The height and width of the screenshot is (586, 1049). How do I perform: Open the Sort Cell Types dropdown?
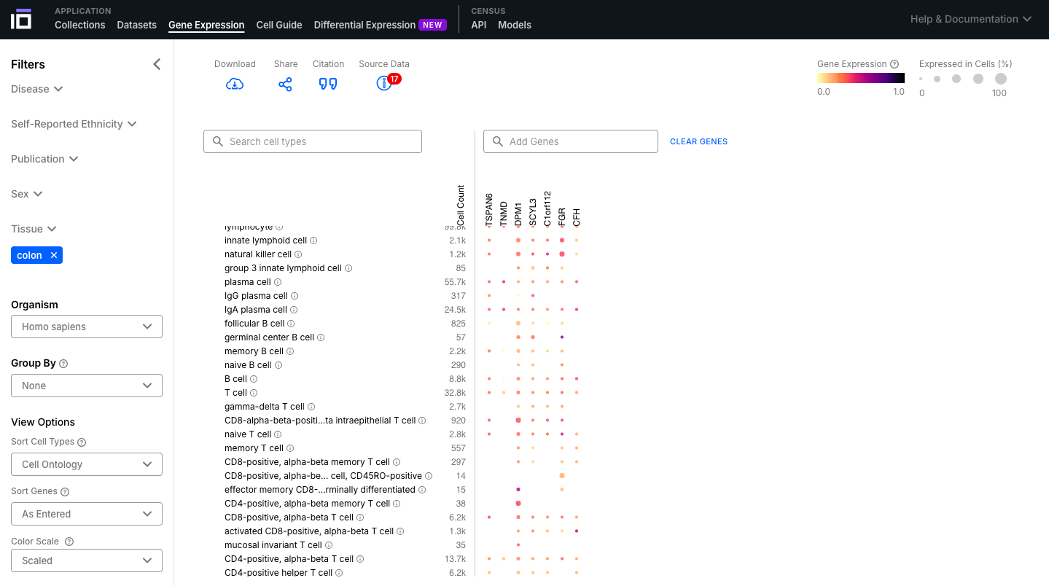point(87,464)
